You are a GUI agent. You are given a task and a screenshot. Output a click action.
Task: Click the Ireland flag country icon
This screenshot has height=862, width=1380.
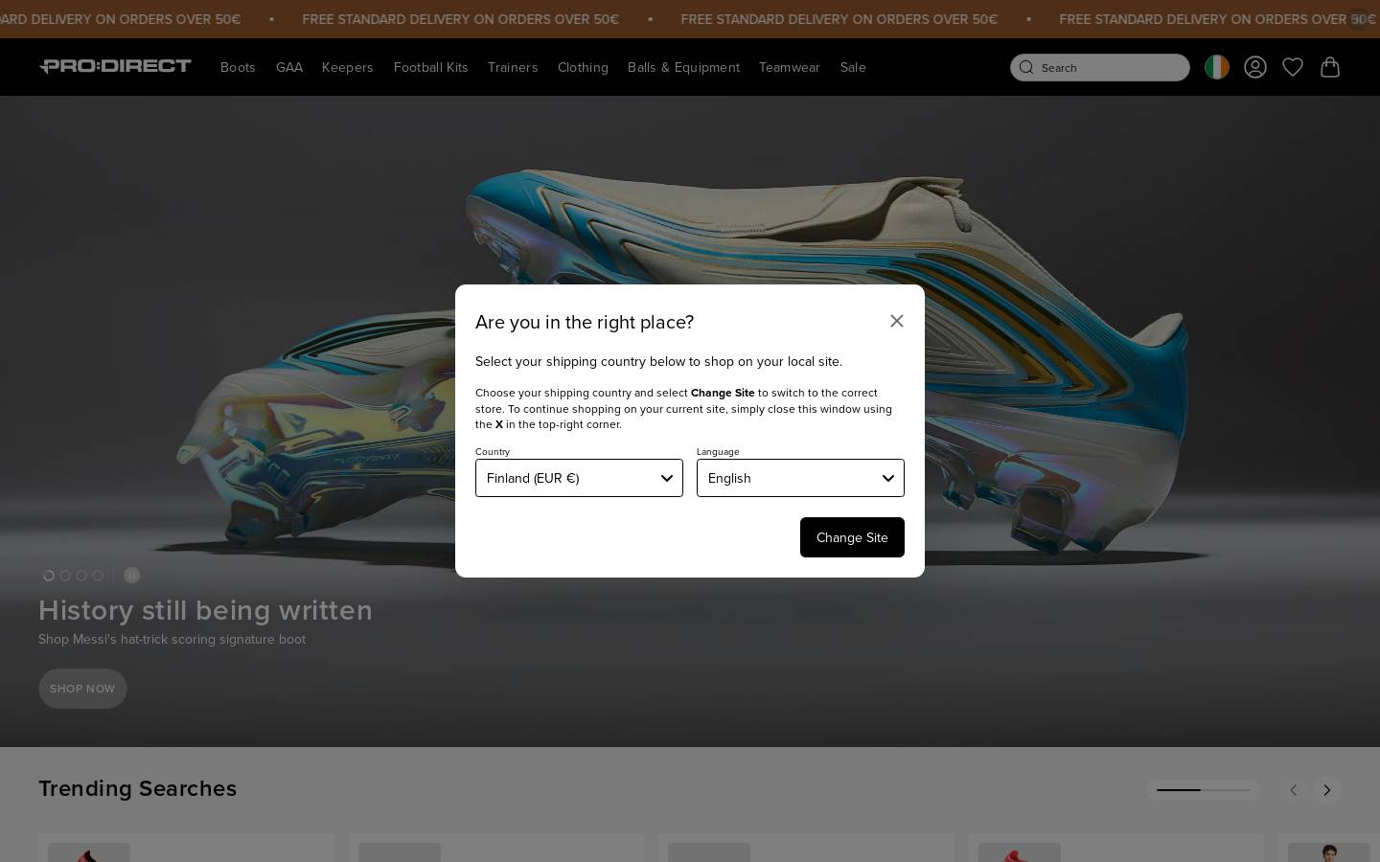(x=1217, y=67)
